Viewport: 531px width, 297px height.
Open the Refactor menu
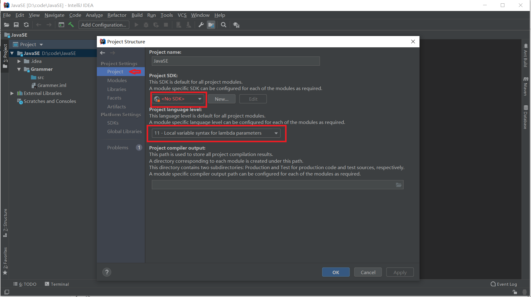click(117, 15)
